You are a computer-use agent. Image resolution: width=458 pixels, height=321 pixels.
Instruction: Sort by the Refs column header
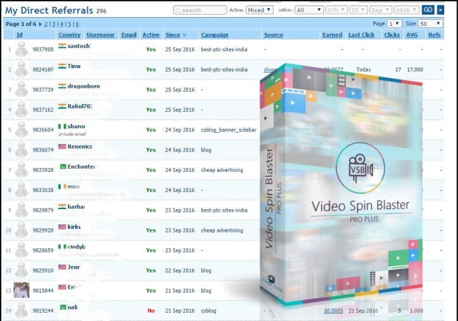pos(435,35)
